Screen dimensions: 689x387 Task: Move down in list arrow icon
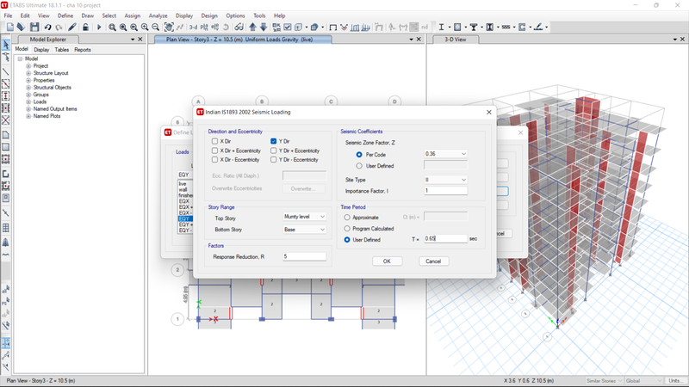coord(264,28)
